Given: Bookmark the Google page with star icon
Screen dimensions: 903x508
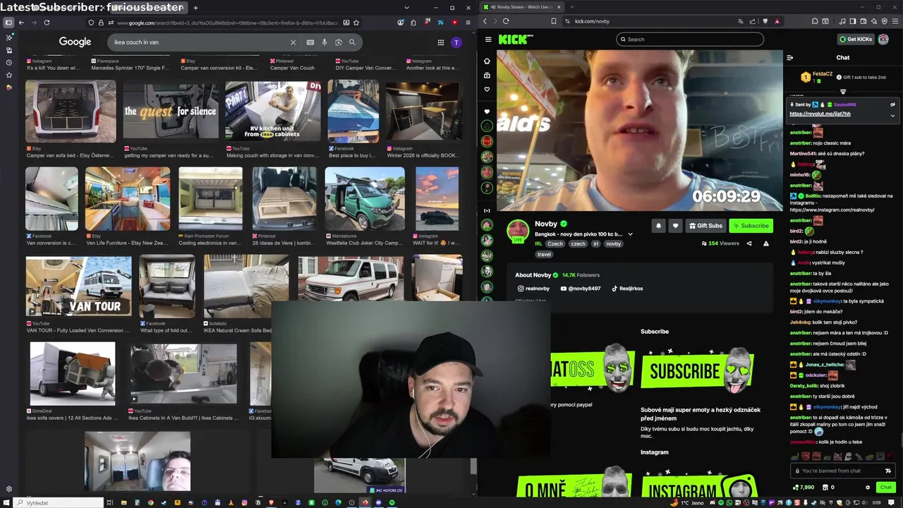Looking at the screenshot, I should pyautogui.click(x=356, y=23).
